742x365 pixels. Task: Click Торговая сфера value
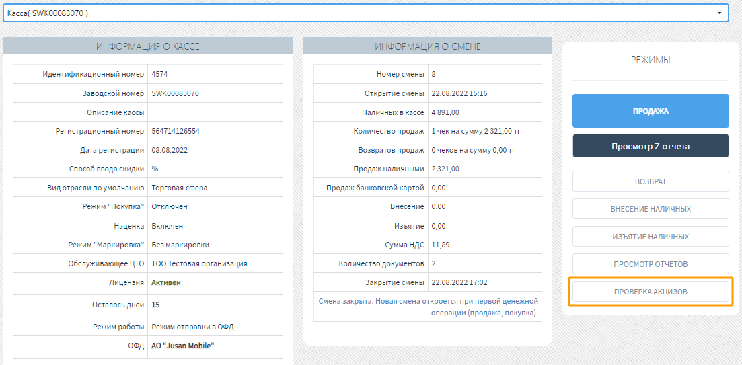pyautogui.click(x=180, y=188)
